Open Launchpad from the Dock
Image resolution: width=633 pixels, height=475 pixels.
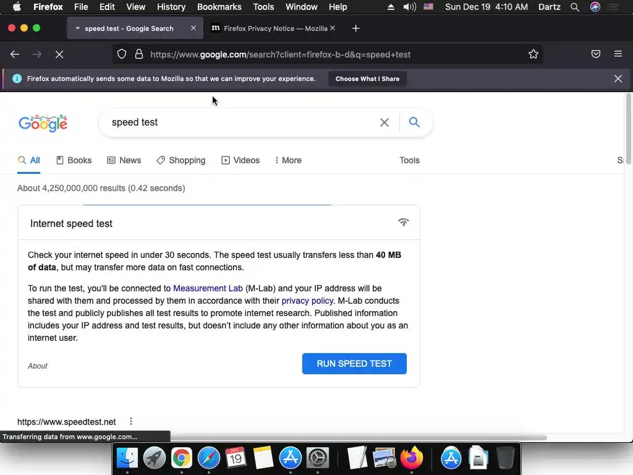tap(154, 458)
